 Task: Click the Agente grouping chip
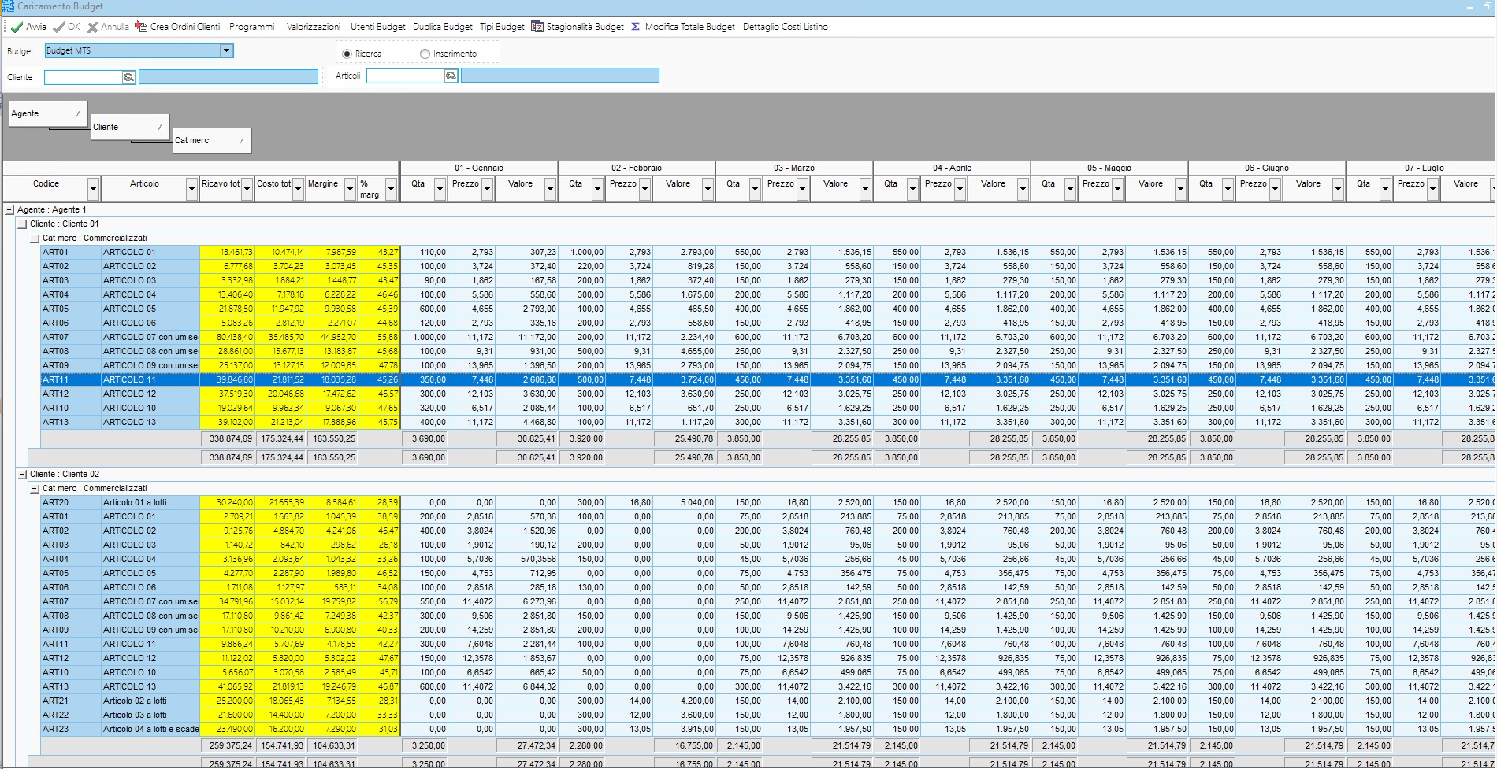click(x=47, y=113)
